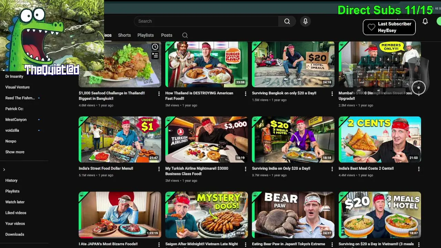Viewport: 441px width, 248px height.
Task: Open Your videos in the sidebar
Action: click(15, 224)
